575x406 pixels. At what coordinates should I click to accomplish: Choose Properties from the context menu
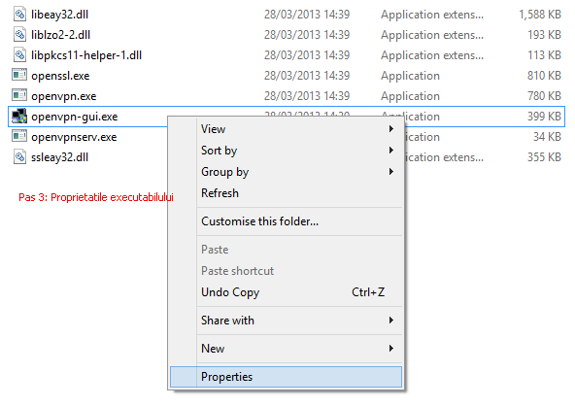coord(286,377)
